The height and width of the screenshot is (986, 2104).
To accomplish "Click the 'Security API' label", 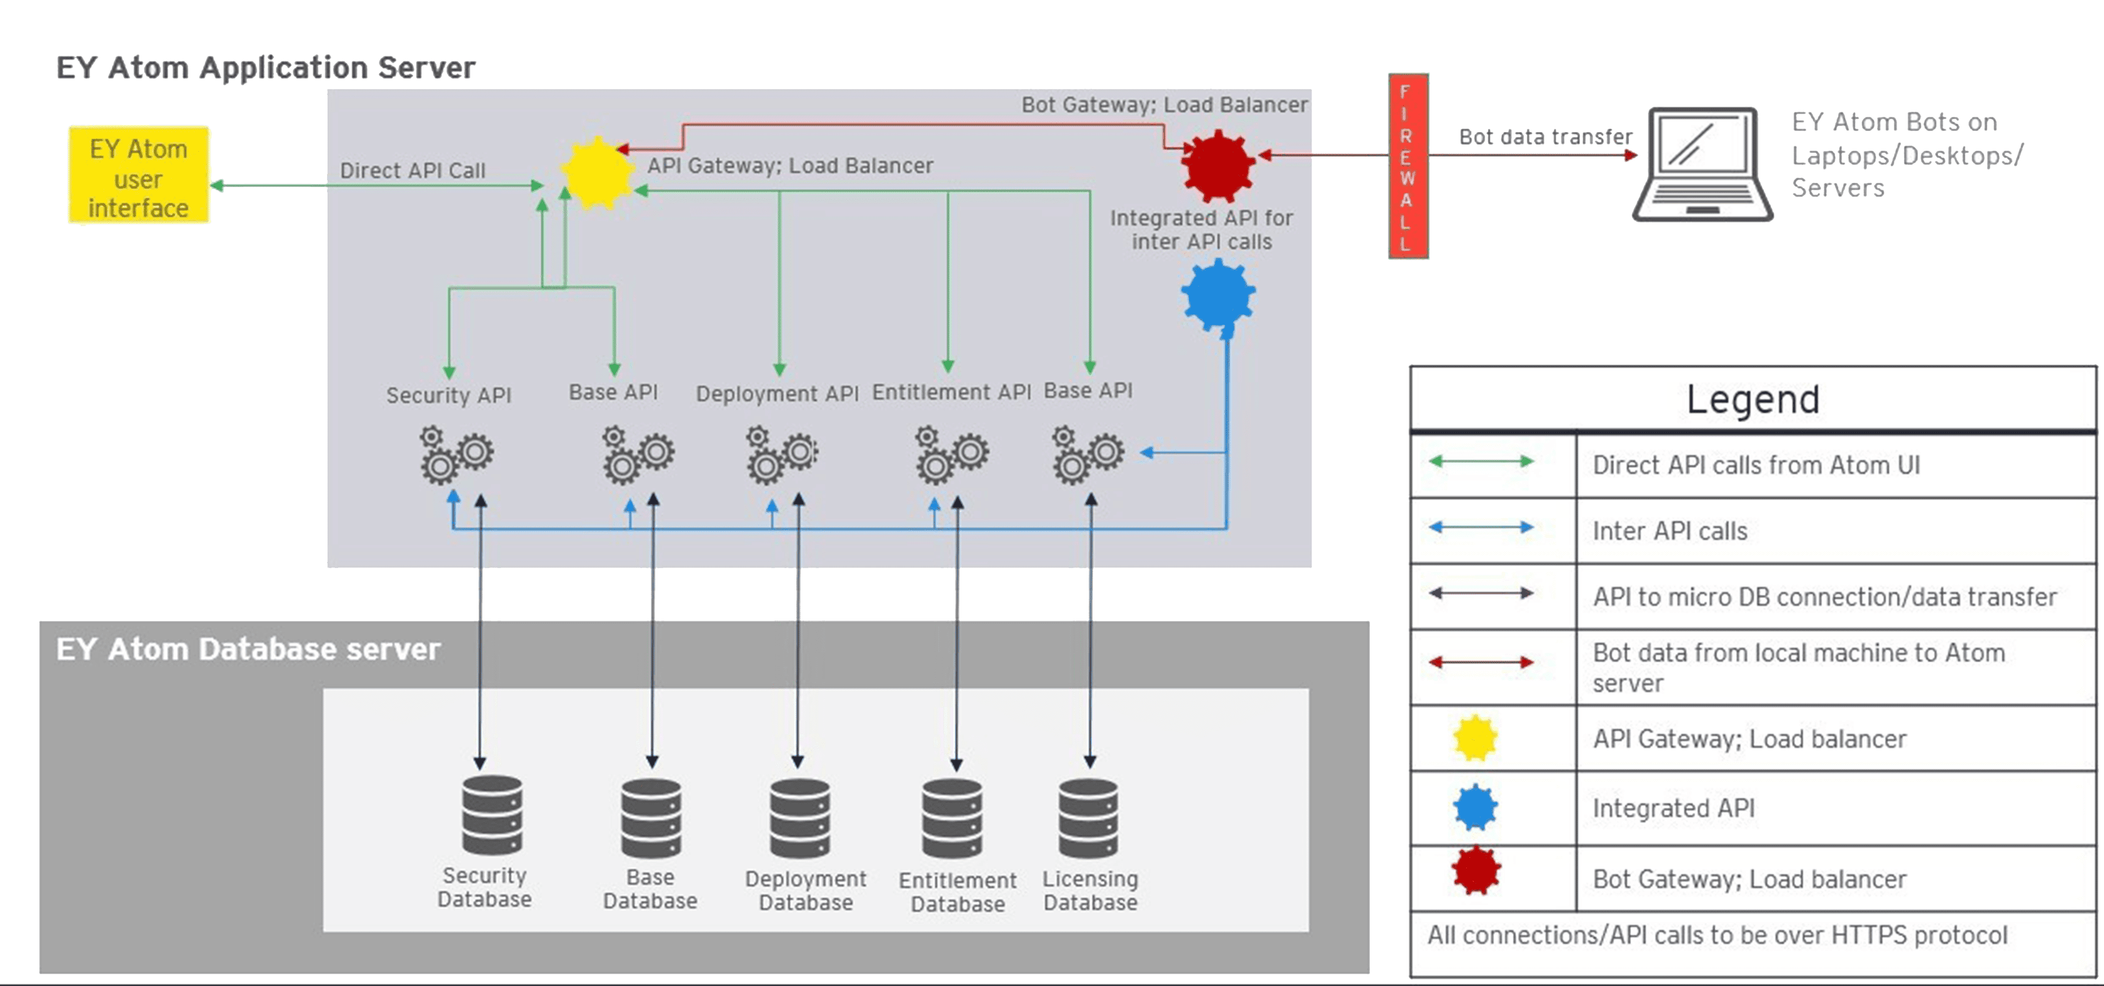I will pyautogui.click(x=448, y=396).
